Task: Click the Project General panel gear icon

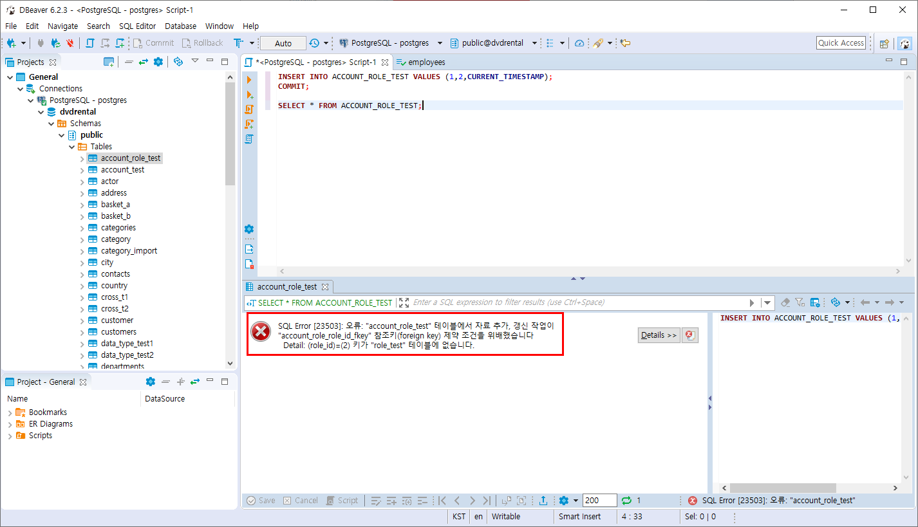Action: (151, 382)
